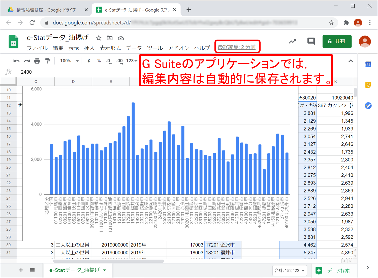Go back in browser history
The height and width of the screenshot is (278, 378).
(8, 23)
